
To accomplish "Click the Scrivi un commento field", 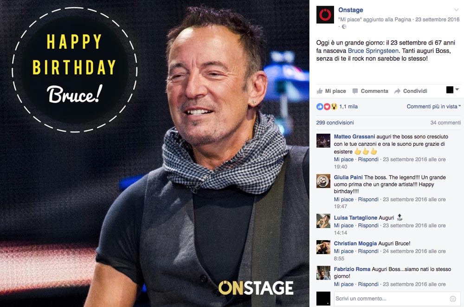I will click(397, 299).
